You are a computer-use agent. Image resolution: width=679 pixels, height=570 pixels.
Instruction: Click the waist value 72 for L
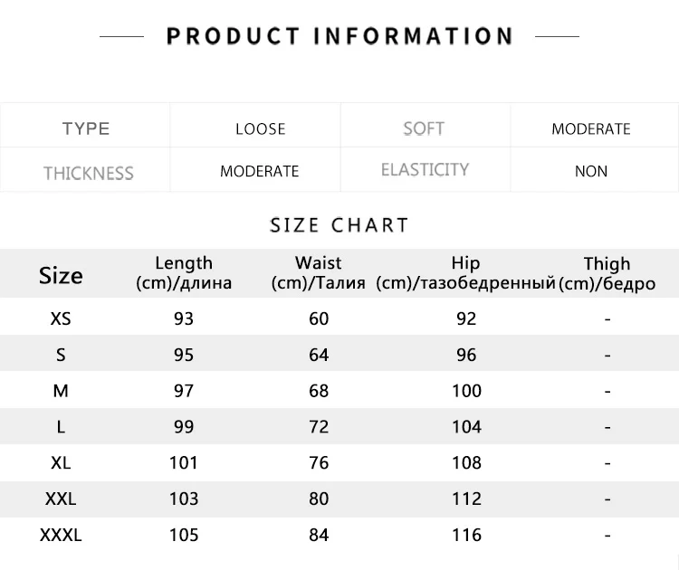pos(319,427)
